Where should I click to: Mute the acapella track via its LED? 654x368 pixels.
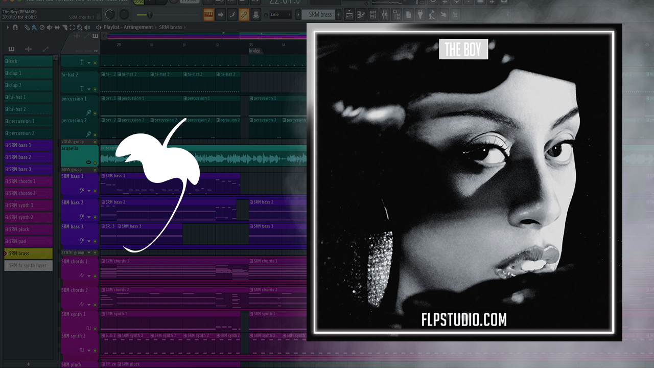point(95,163)
